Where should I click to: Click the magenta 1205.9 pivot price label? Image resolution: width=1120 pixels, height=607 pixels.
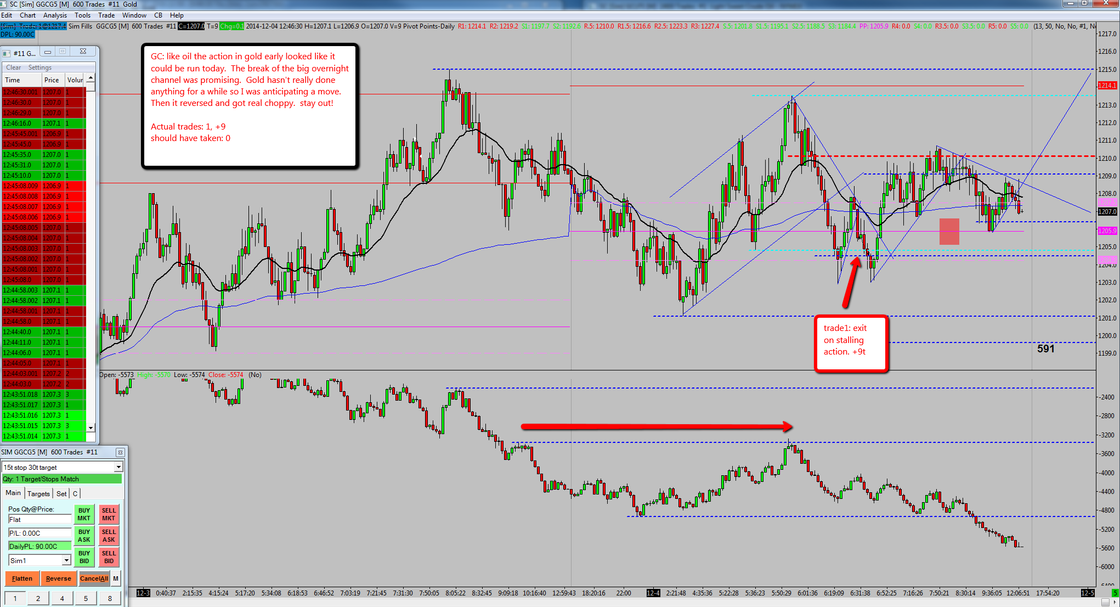coord(1107,231)
